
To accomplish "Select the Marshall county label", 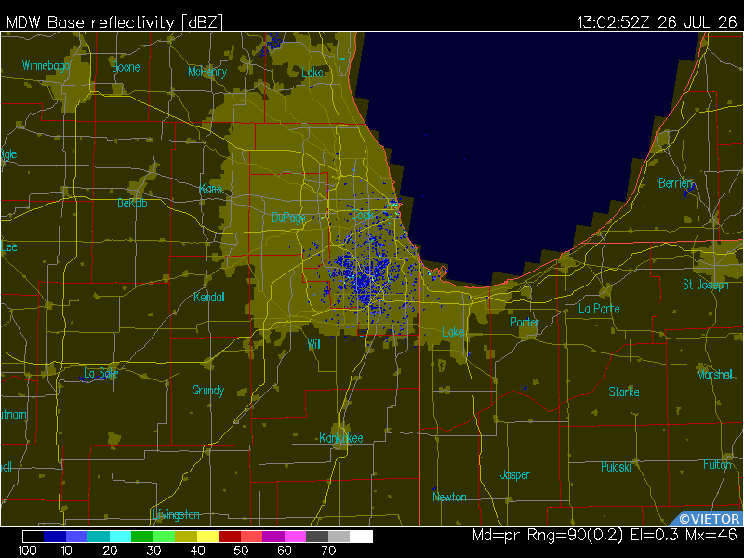I will point(714,375).
